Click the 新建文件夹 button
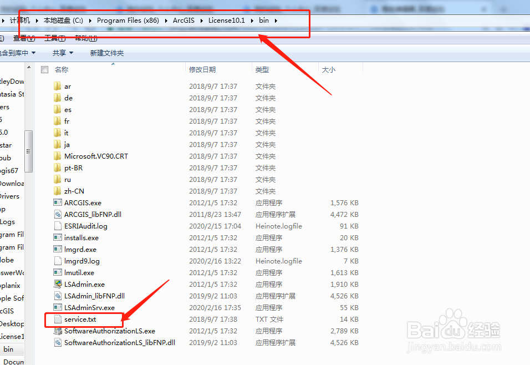Image resolution: width=530 pixels, height=365 pixels. pos(107,53)
